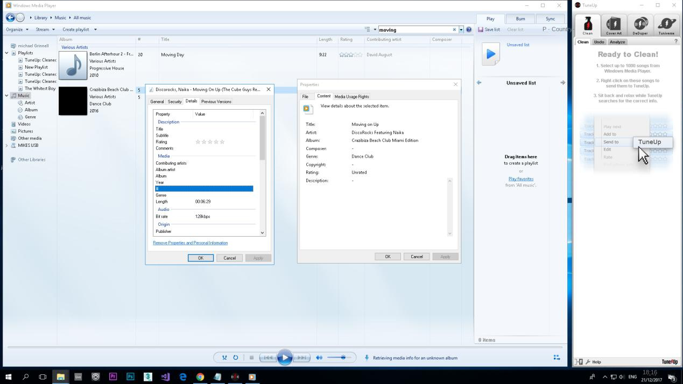
Task: Click the Play favorites link
Action: (x=520, y=179)
